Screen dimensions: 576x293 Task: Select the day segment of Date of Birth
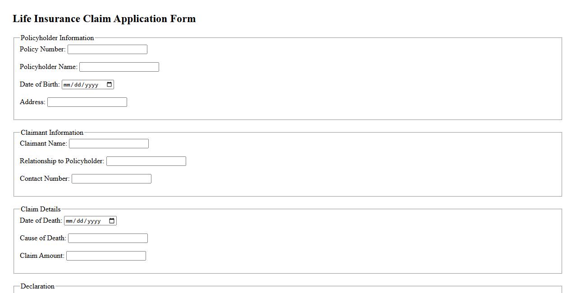[77, 85]
